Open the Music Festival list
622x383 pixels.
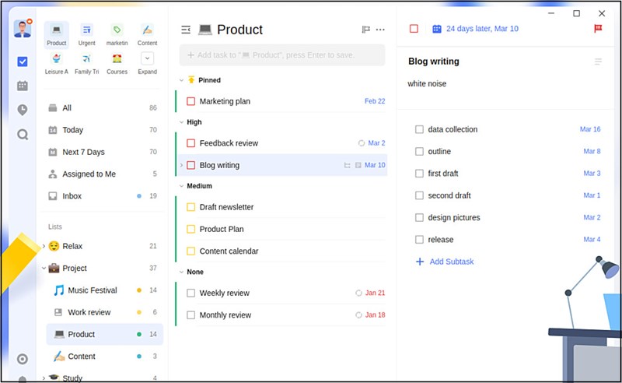[92, 290]
